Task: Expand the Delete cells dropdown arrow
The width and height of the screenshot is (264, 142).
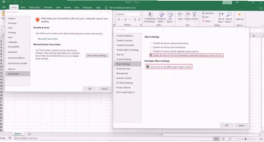Action: [188, 22]
